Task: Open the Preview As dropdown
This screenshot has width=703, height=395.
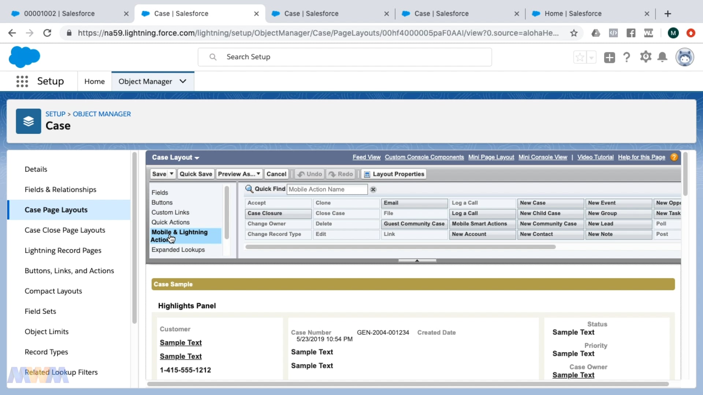Action: coord(239,174)
